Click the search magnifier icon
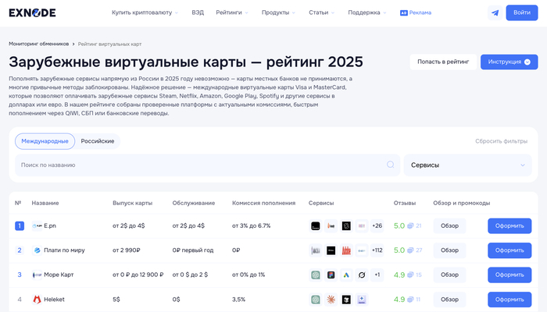The image size is (547, 312). [391, 165]
